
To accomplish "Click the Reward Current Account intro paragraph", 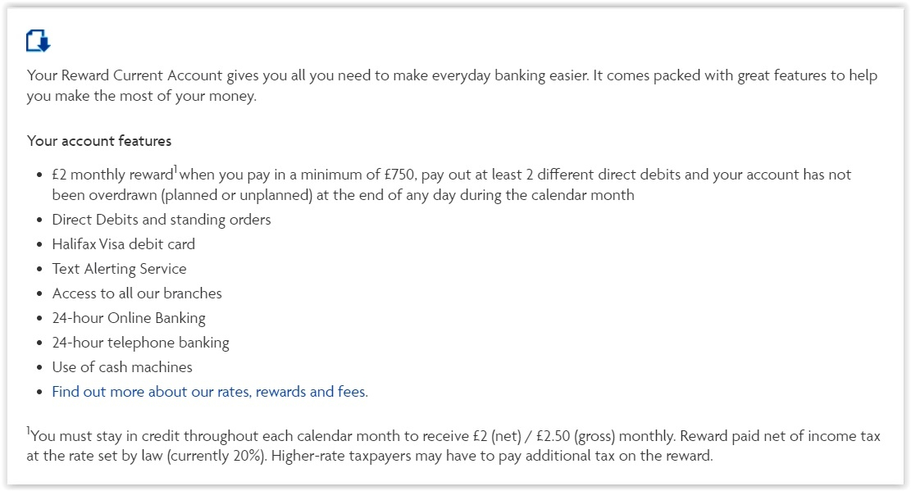I will click(452, 85).
